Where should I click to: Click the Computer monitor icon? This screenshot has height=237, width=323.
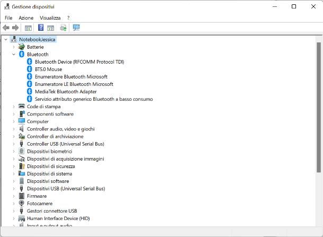pyautogui.click(x=21, y=121)
